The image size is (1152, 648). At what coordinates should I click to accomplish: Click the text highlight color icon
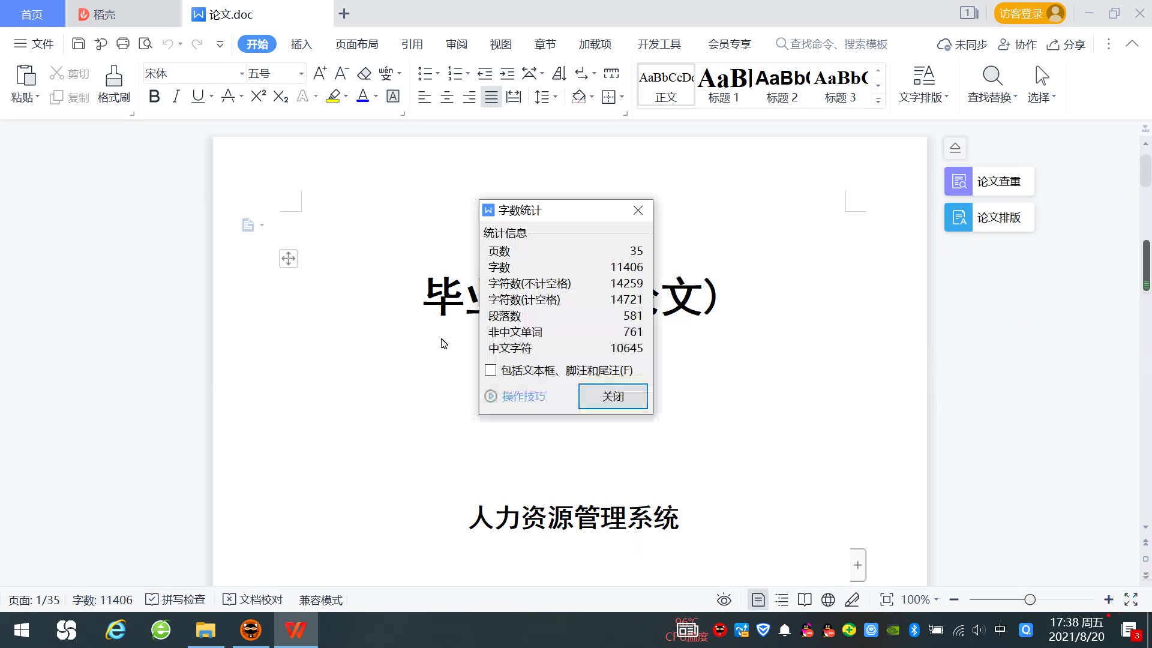(333, 97)
